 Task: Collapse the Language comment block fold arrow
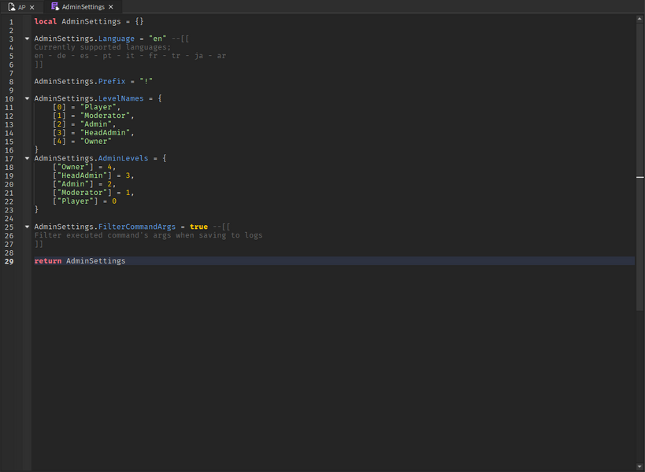pyautogui.click(x=28, y=39)
